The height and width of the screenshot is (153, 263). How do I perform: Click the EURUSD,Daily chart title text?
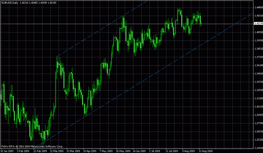click(10, 3)
